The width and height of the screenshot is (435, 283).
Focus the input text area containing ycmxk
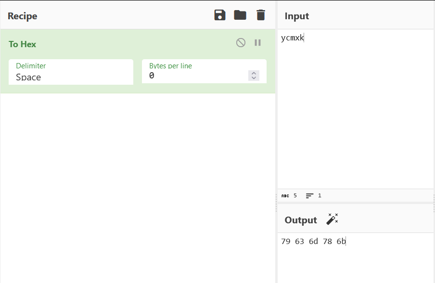point(356,109)
